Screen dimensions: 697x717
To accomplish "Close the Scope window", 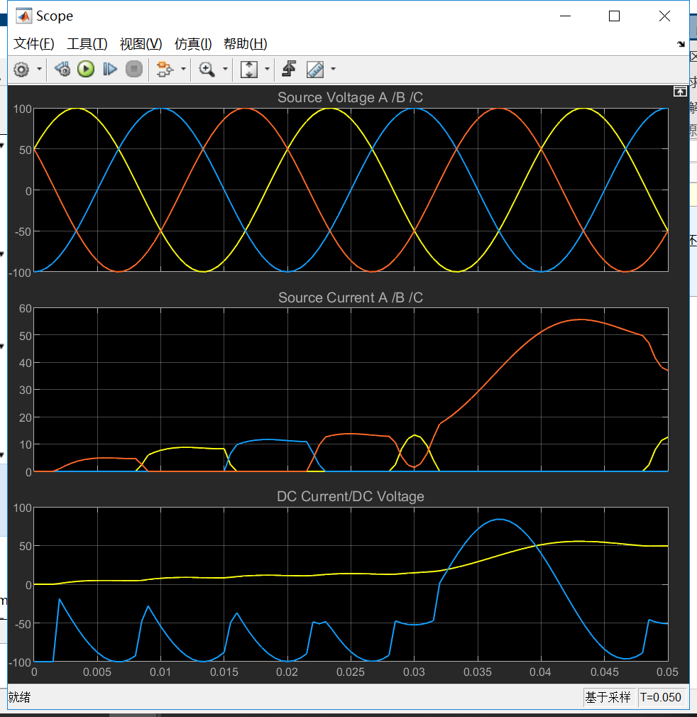I will pyautogui.click(x=664, y=16).
